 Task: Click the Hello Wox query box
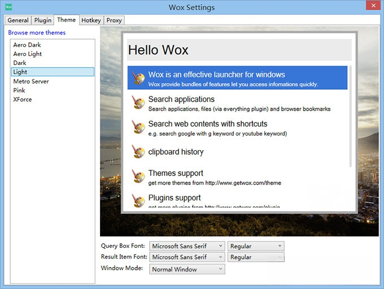pyautogui.click(x=239, y=50)
